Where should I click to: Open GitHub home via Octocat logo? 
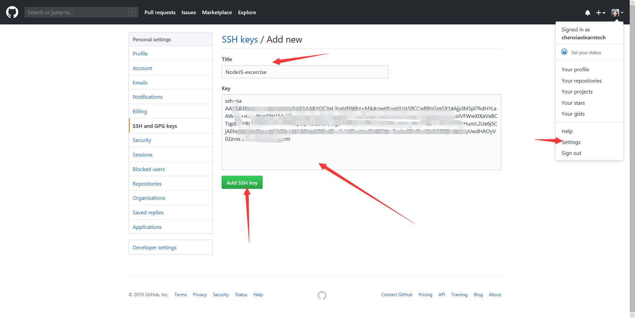pos(12,12)
